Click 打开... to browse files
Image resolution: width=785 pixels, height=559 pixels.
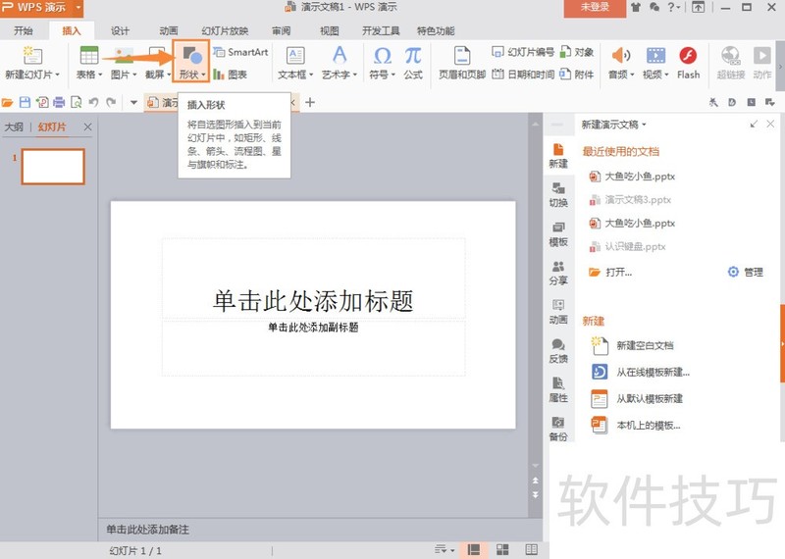(x=610, y=273)
